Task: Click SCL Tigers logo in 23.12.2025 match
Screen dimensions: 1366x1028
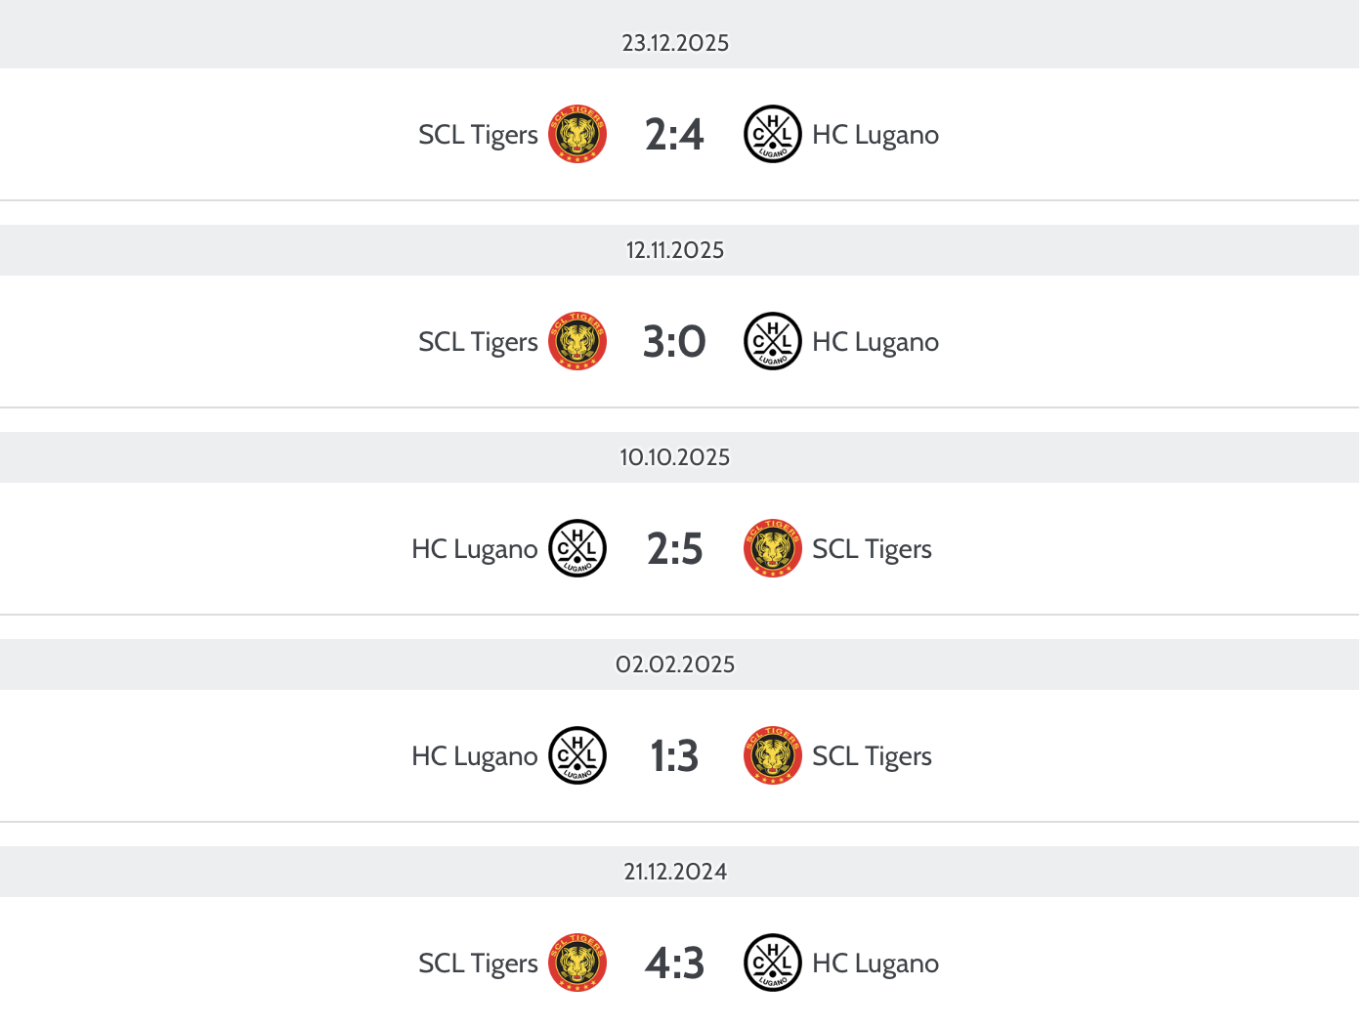Action: [577, 134]
